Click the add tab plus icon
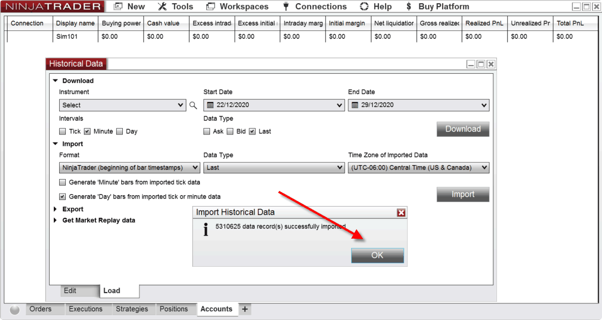Screen dimensions: 602x320 click(x=245, y=309)
